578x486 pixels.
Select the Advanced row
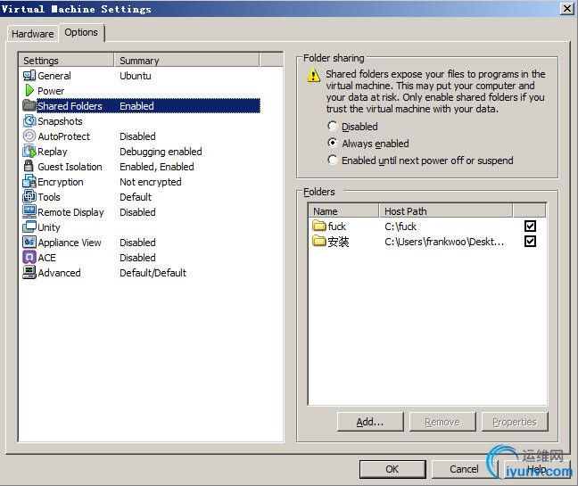click(141, 272)
